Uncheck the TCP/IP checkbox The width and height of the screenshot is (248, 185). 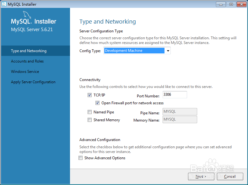click(89, 95)
